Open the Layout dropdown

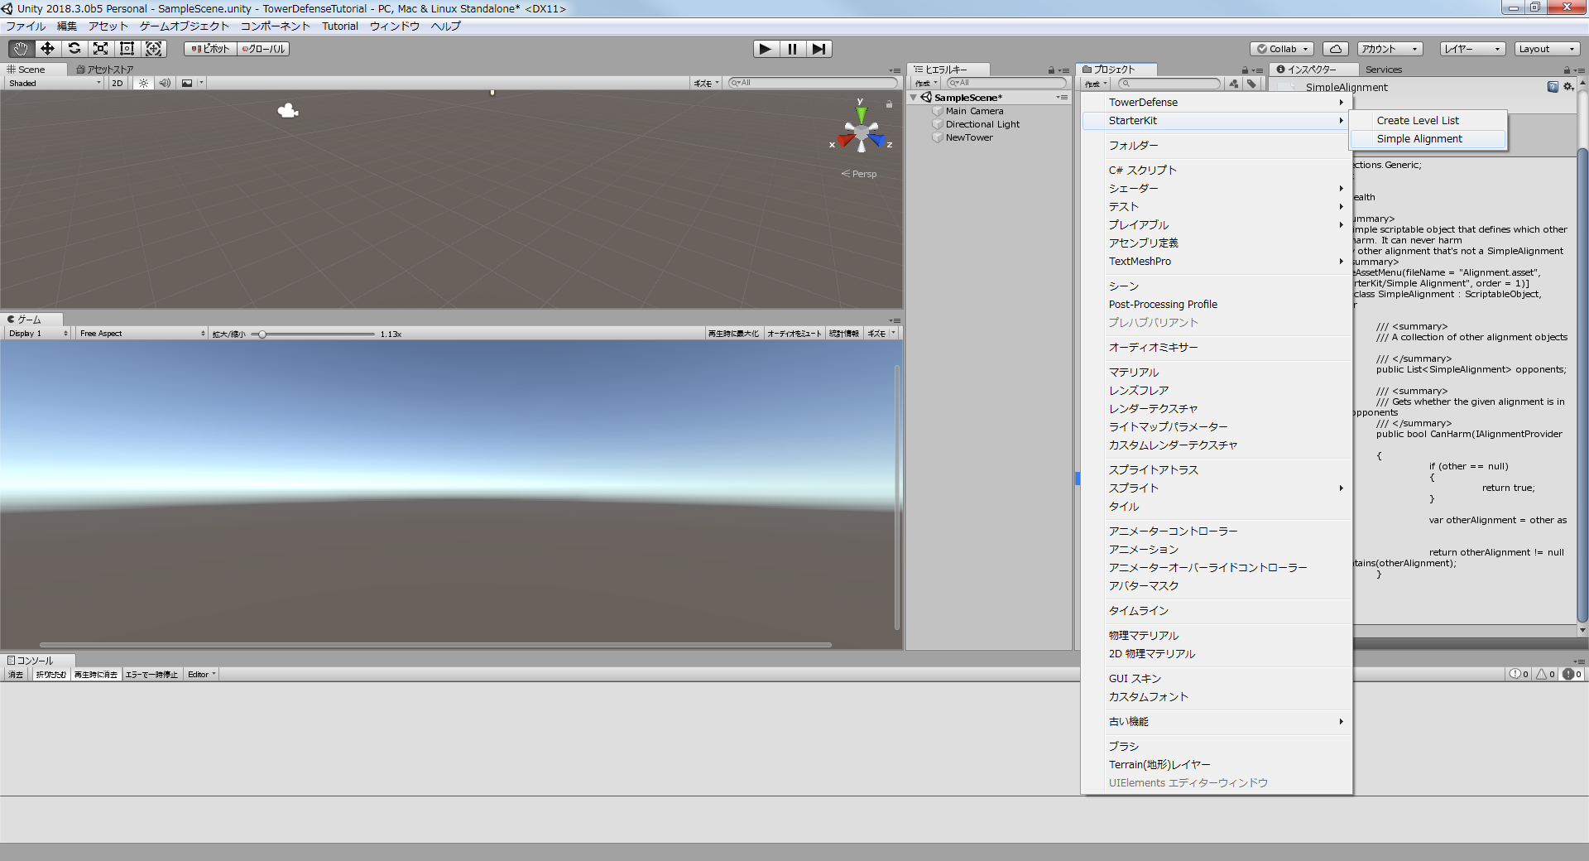[x=1548, y=49]
